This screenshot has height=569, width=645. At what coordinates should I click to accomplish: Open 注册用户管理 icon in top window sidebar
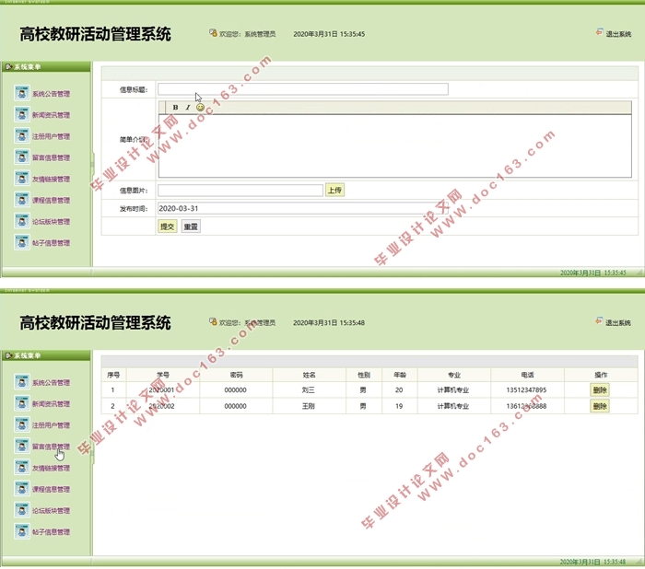click(22, 136)
